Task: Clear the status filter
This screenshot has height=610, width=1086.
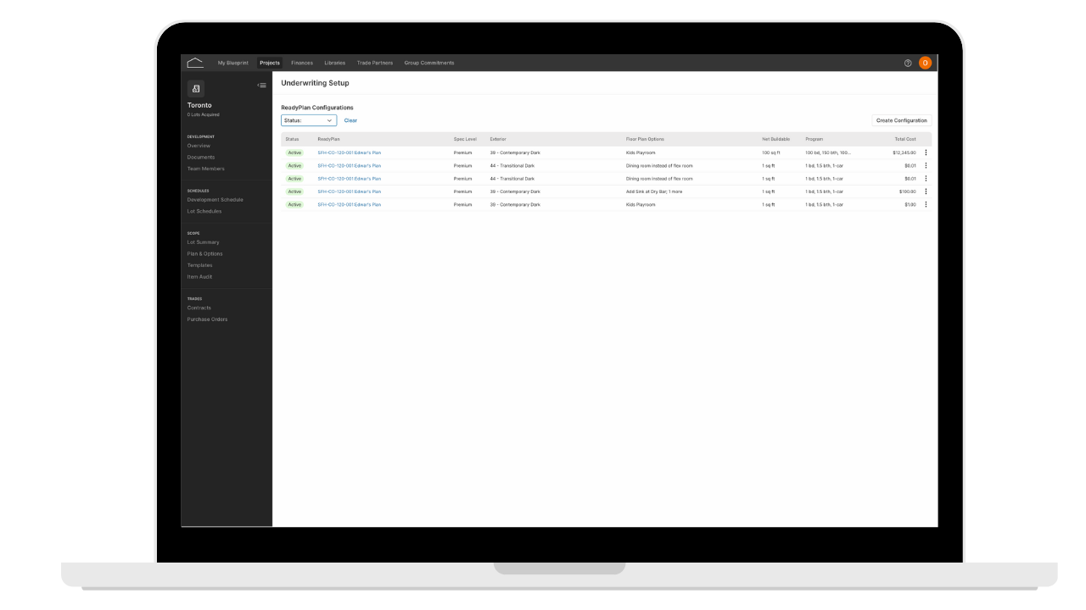Action: 350,120
